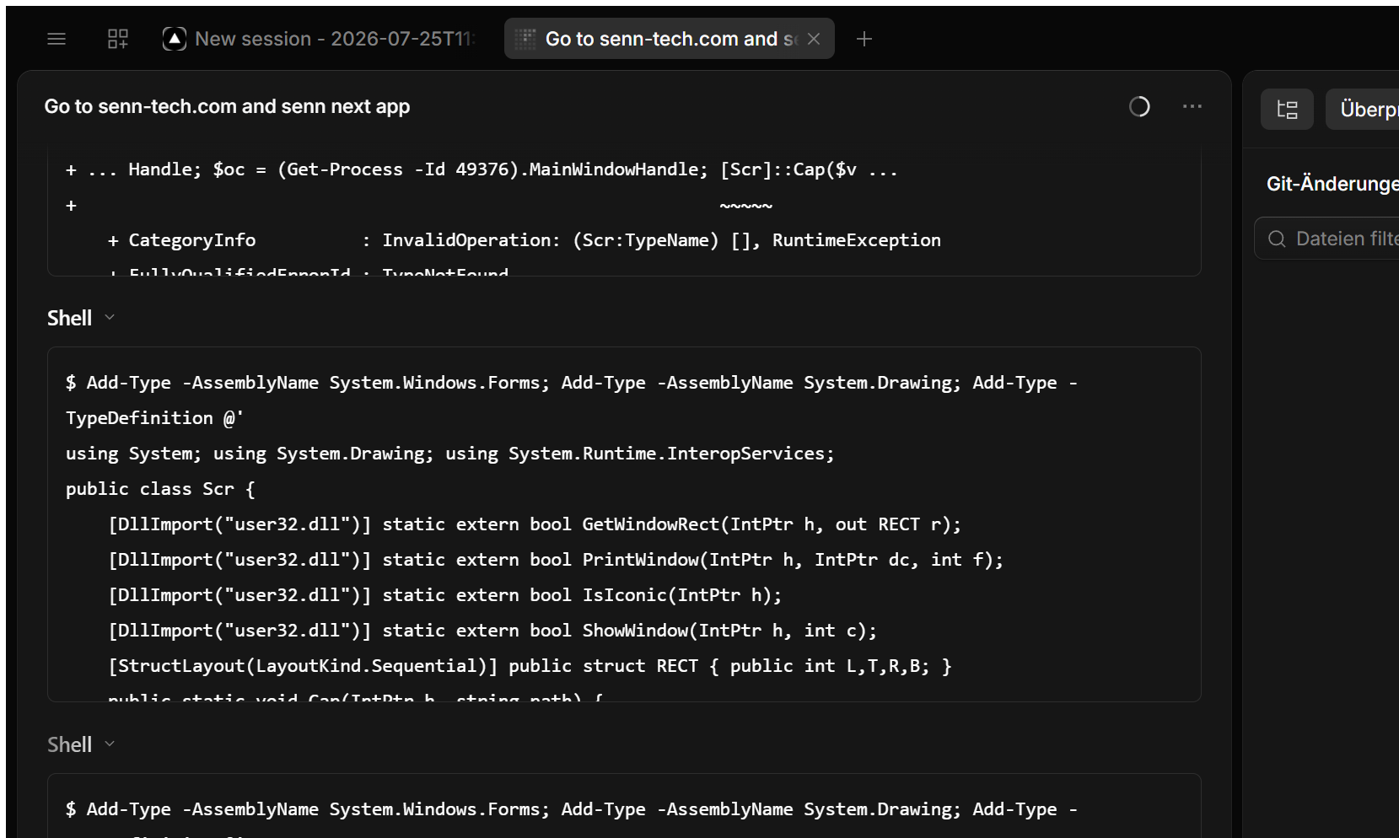Collapse the first Shell section chevron
This screenshot has height=838, width=1399.
[110, 318]
